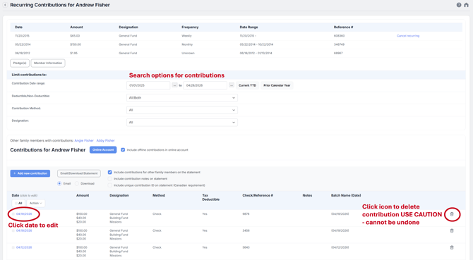Open Angie Fisher's contributions link
Viewport: 473px width, 260px height.
tap(84, 140)
